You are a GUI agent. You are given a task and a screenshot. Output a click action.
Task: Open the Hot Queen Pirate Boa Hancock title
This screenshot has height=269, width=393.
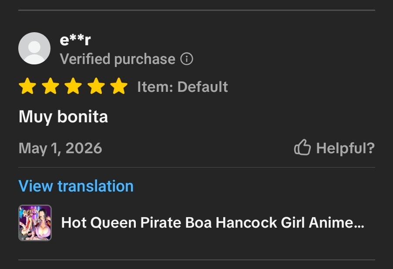tap(212, 222)
